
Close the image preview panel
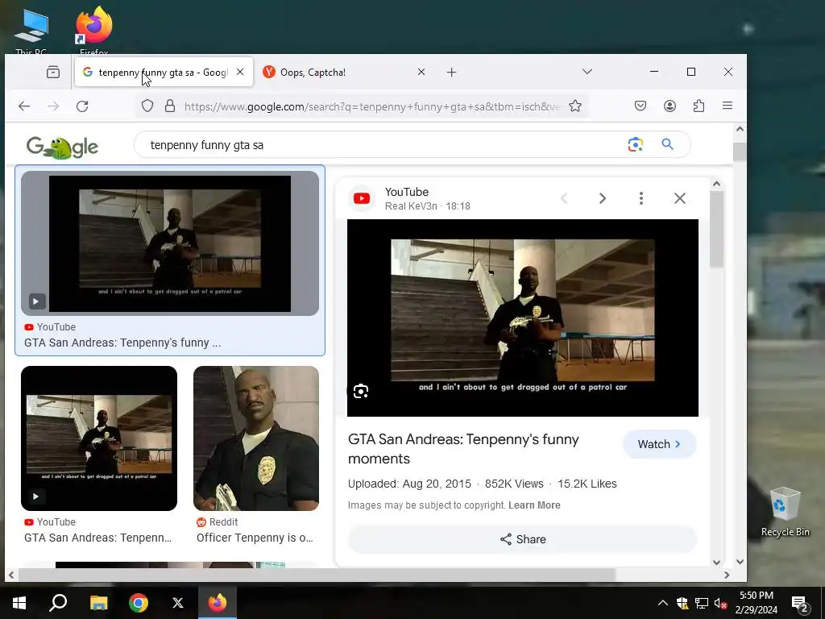pos(680,198)
